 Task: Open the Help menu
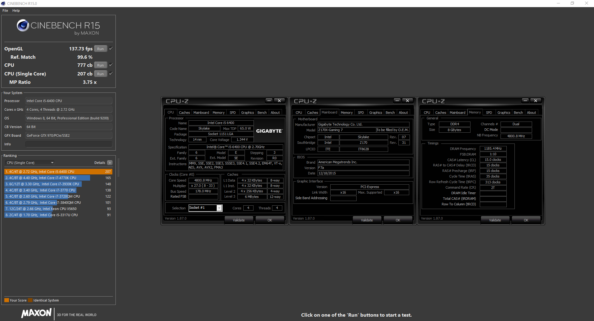[x=16, y=11]
